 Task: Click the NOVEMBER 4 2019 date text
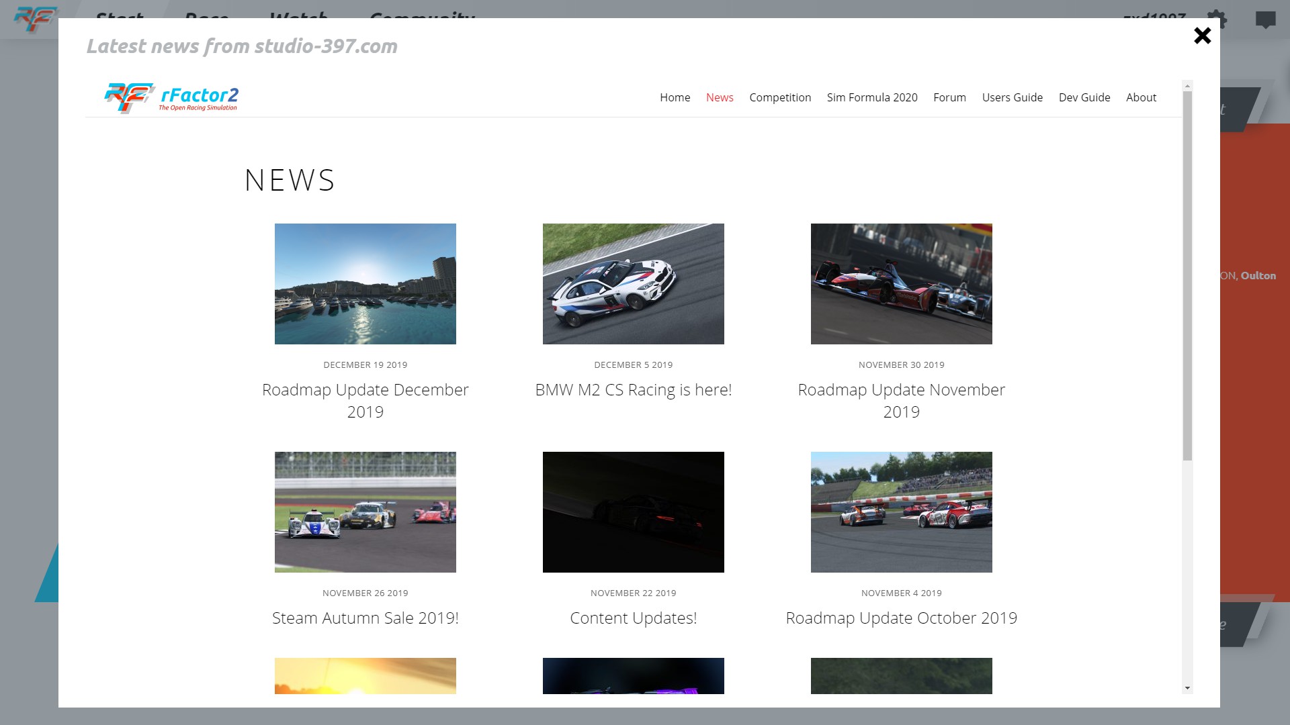coord(902,593)
